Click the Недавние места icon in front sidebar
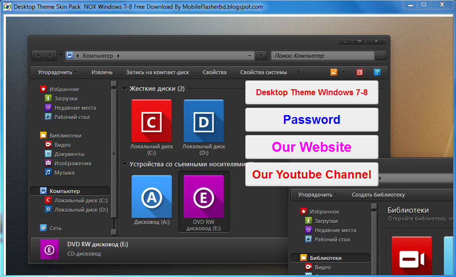The image size is (456, 277). (48, 108)
